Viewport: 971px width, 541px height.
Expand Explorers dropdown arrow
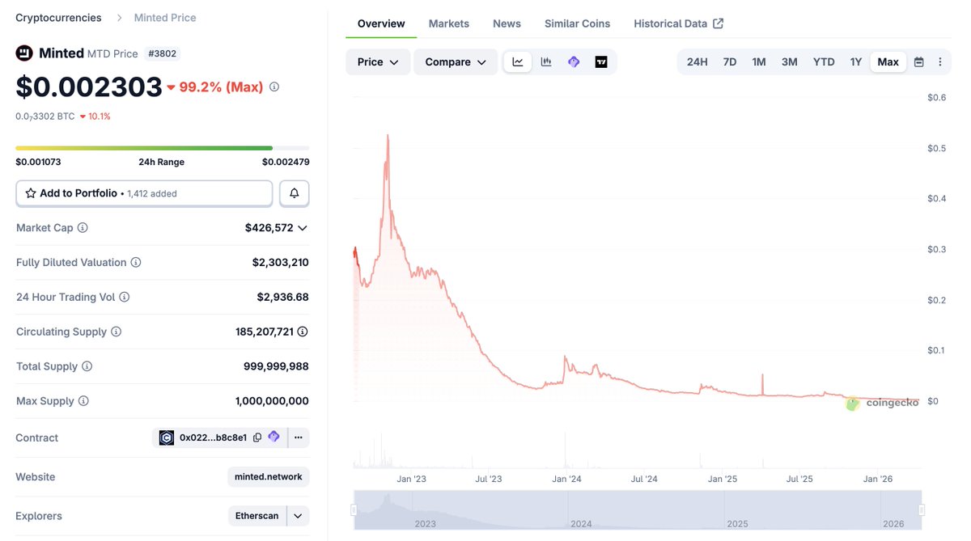tap(299, 516)
